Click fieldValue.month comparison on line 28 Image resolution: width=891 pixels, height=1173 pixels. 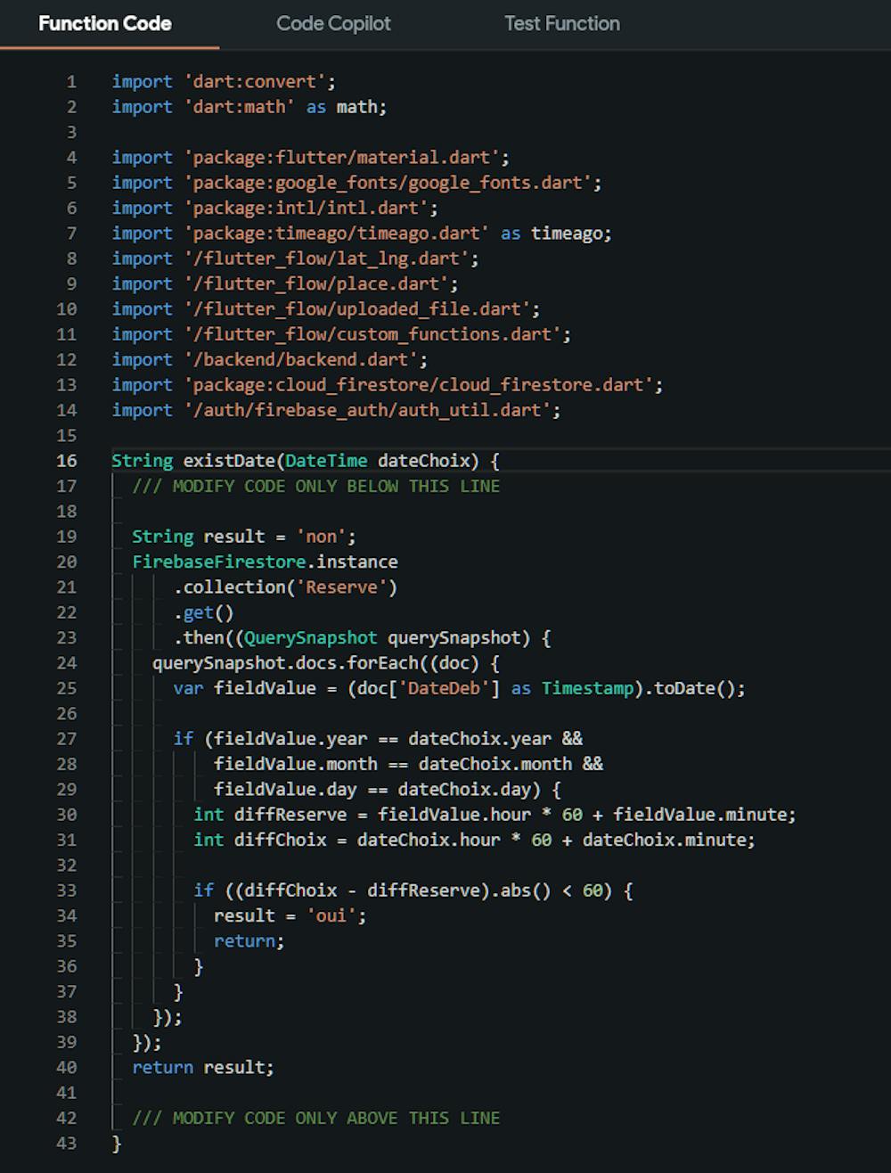[393, 764]
